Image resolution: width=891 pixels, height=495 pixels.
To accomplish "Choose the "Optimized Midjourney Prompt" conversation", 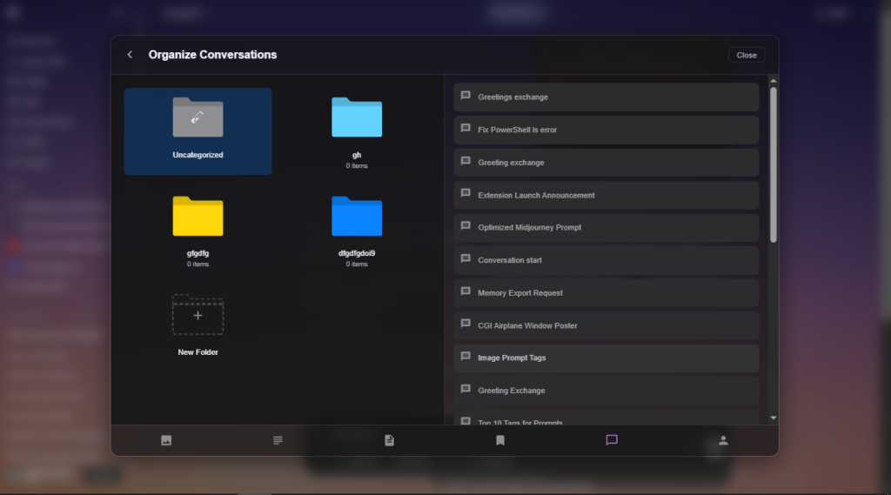I will [x=606, y=227].
